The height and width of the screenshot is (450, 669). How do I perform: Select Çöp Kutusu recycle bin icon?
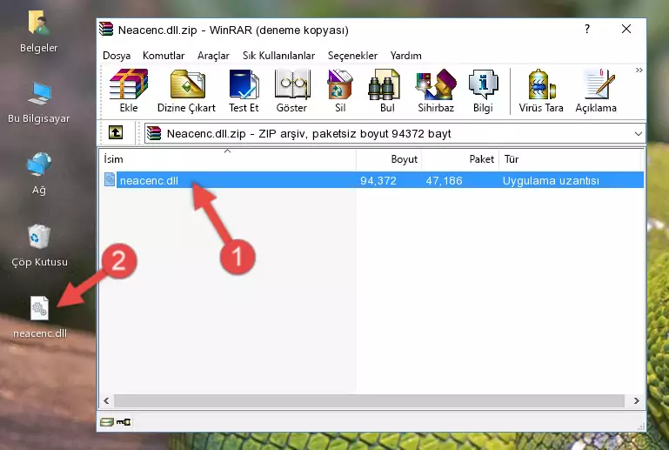click(39, 246)
